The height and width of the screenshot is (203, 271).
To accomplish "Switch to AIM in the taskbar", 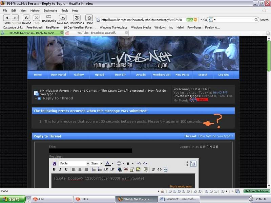I will [52, 199].
